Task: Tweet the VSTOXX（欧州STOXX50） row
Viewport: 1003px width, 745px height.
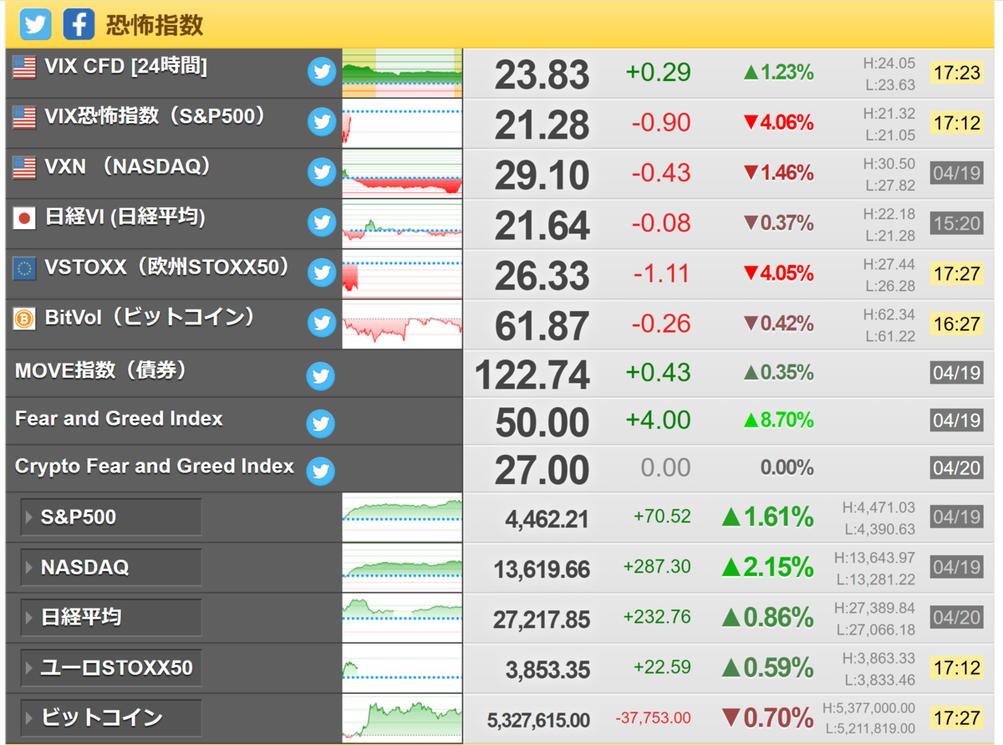Action: click(x=322, y=273)
